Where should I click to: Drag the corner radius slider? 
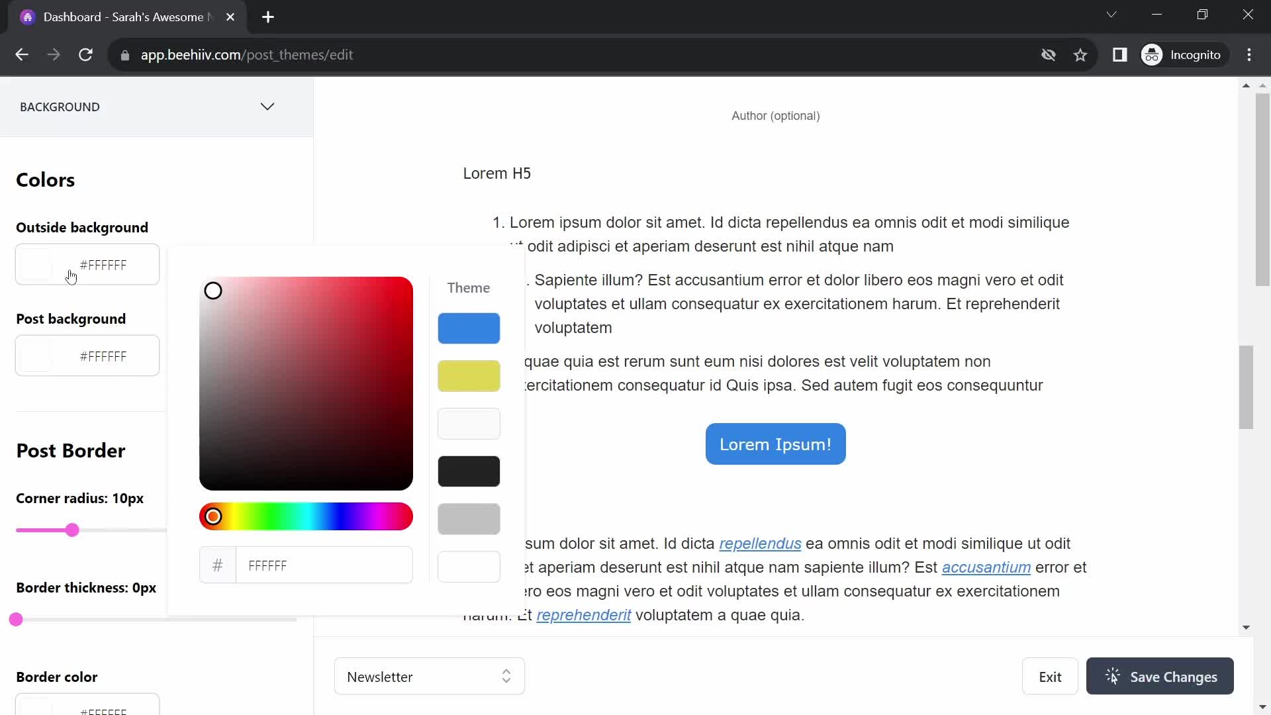point(71,530)
